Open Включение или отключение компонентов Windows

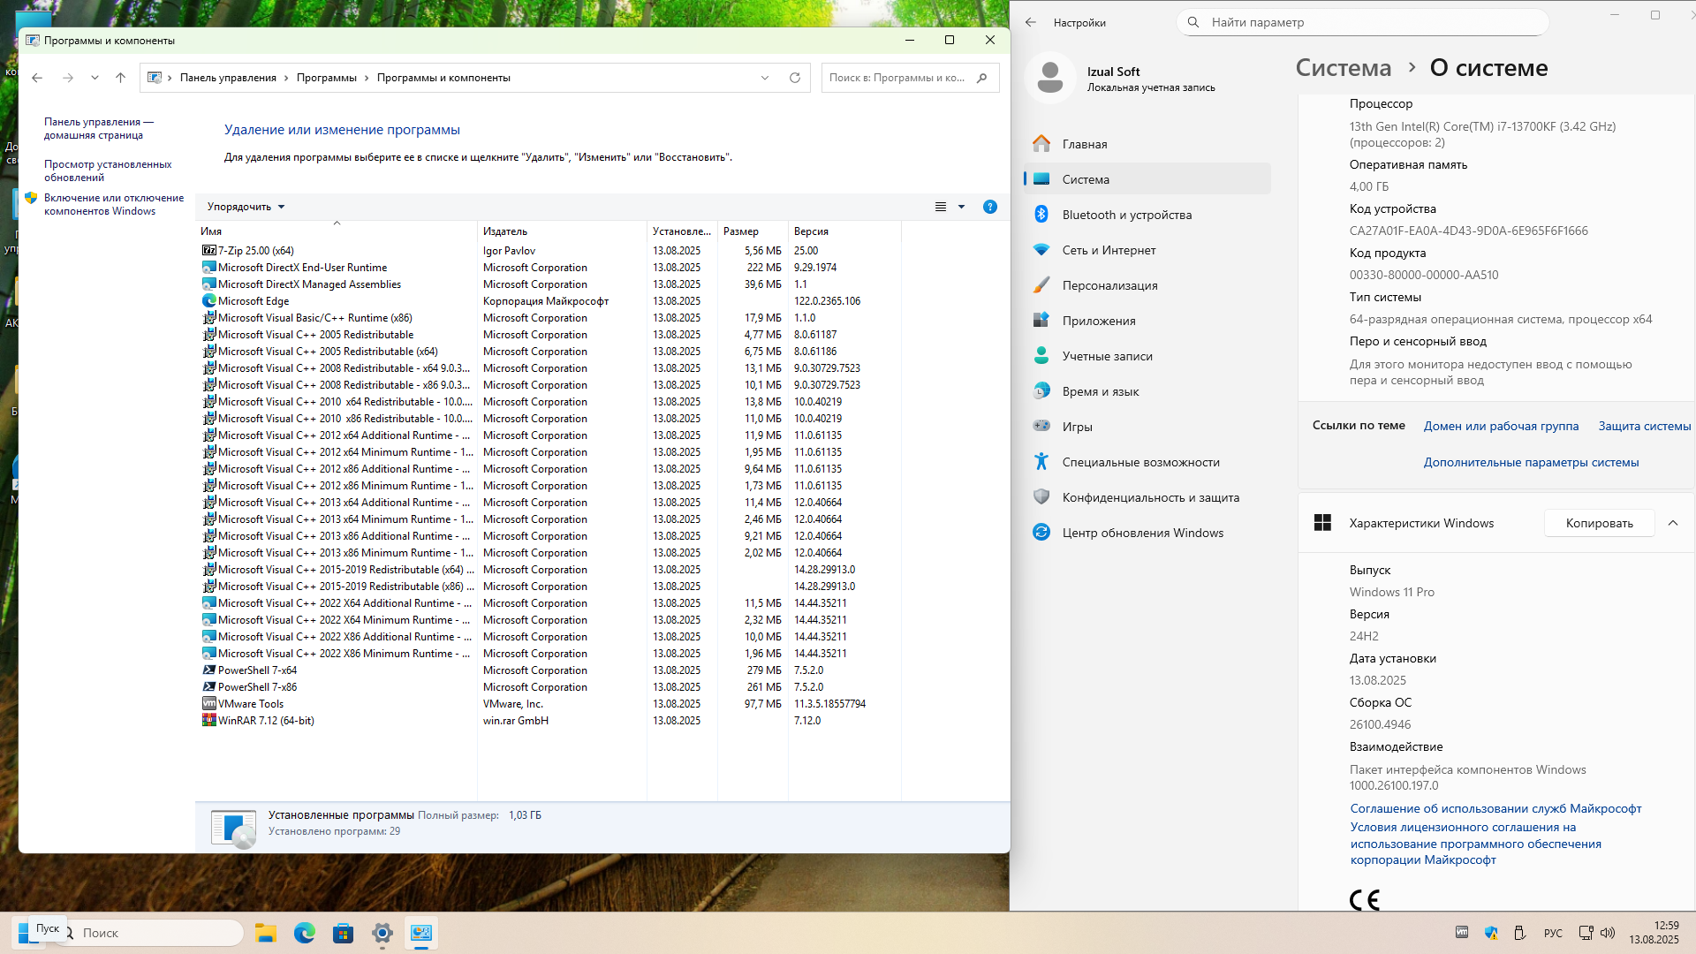[114, 204]
